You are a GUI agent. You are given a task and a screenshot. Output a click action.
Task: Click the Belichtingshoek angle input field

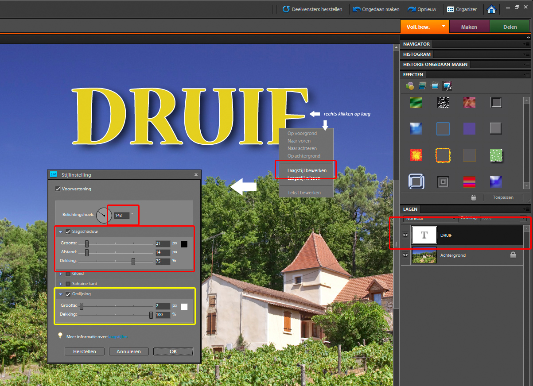pyautogui.click(x=121, y=216)
